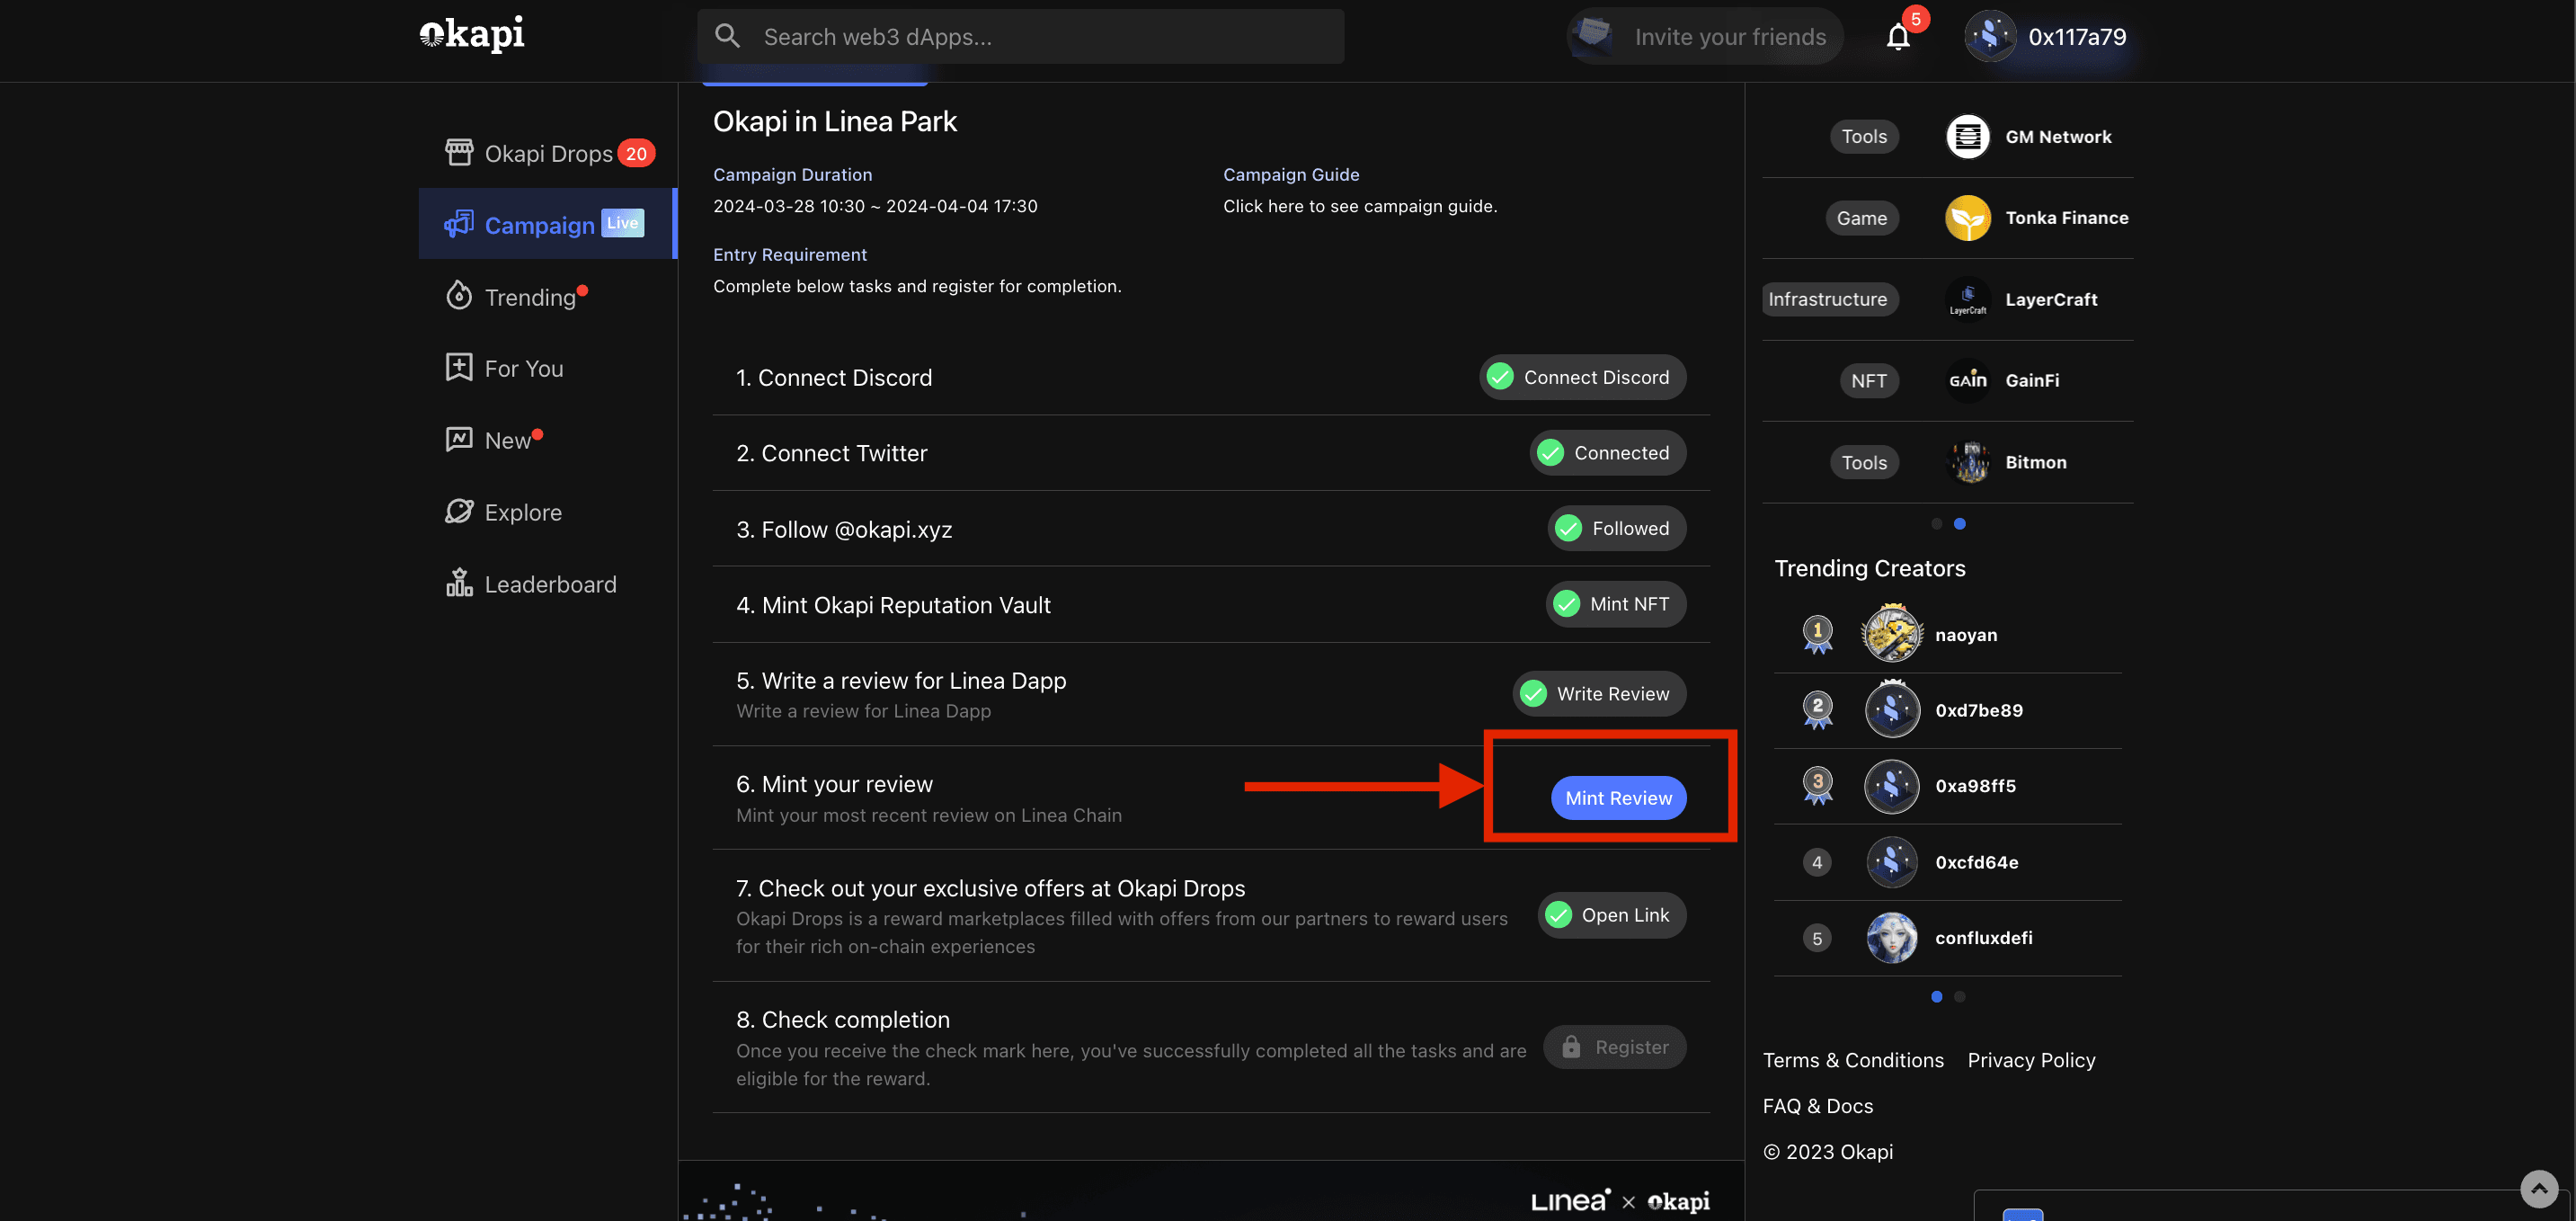Switch to second Trending Creators page dot
2576x1221 pixels.
[1959, 997]
